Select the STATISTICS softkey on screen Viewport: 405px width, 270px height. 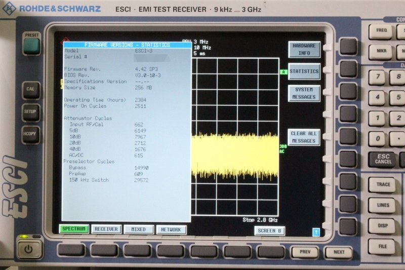click(x=304, y=71)
